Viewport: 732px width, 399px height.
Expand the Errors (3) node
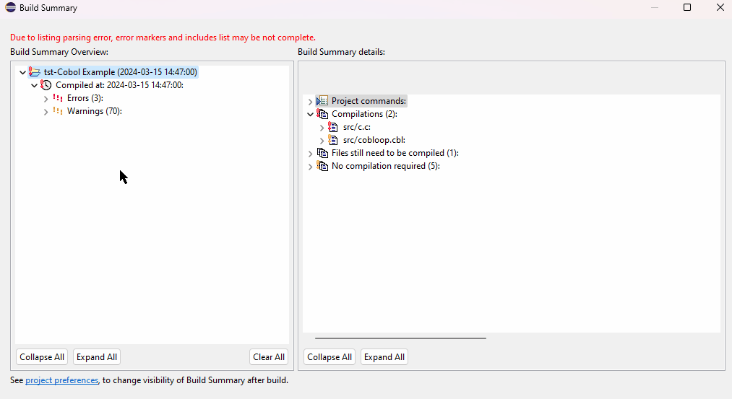[x=46, y=98]
